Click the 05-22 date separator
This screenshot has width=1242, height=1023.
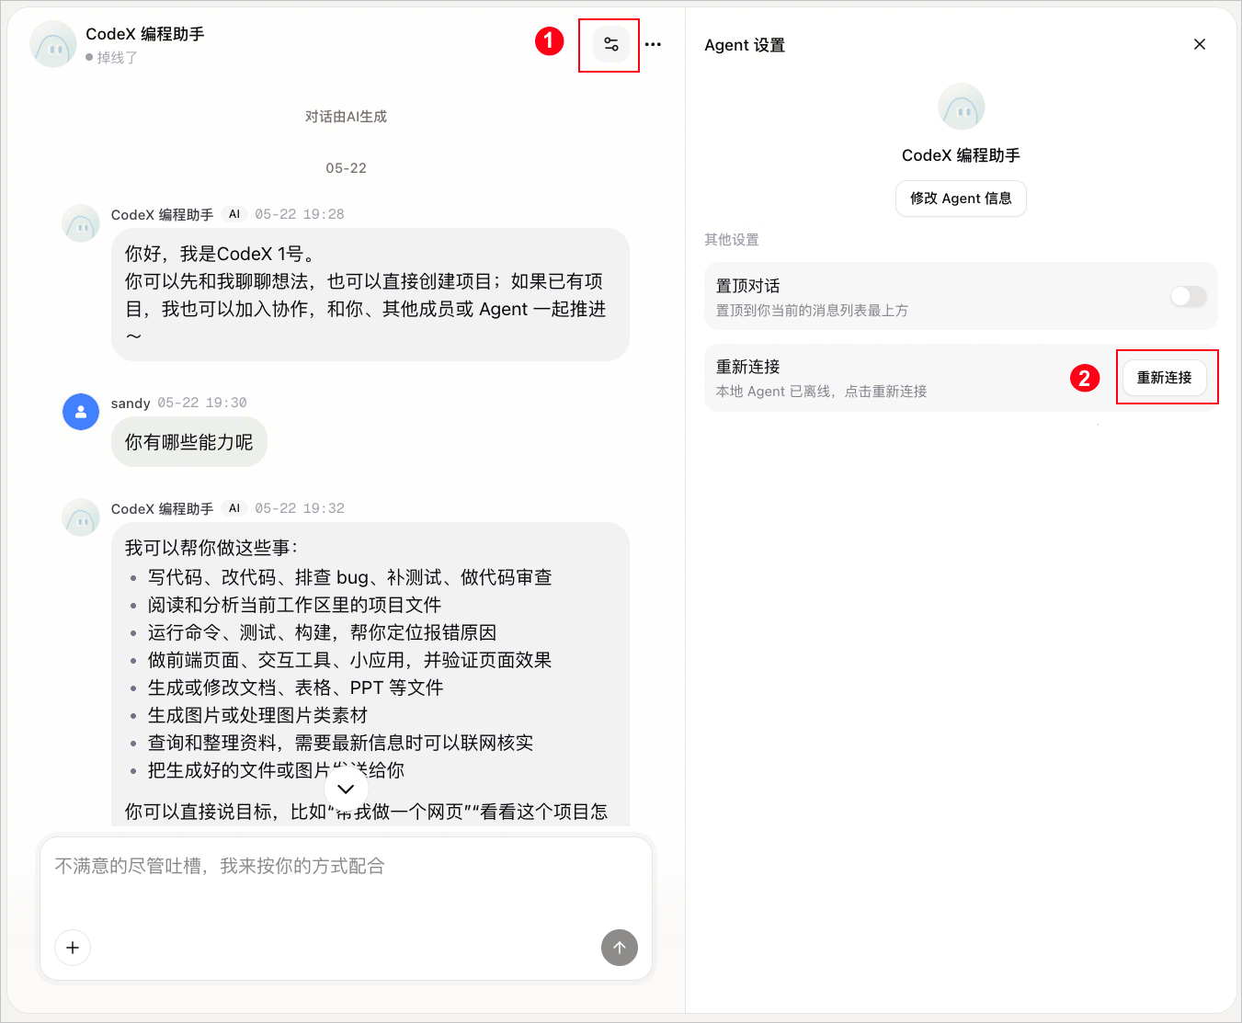[346, 168]
